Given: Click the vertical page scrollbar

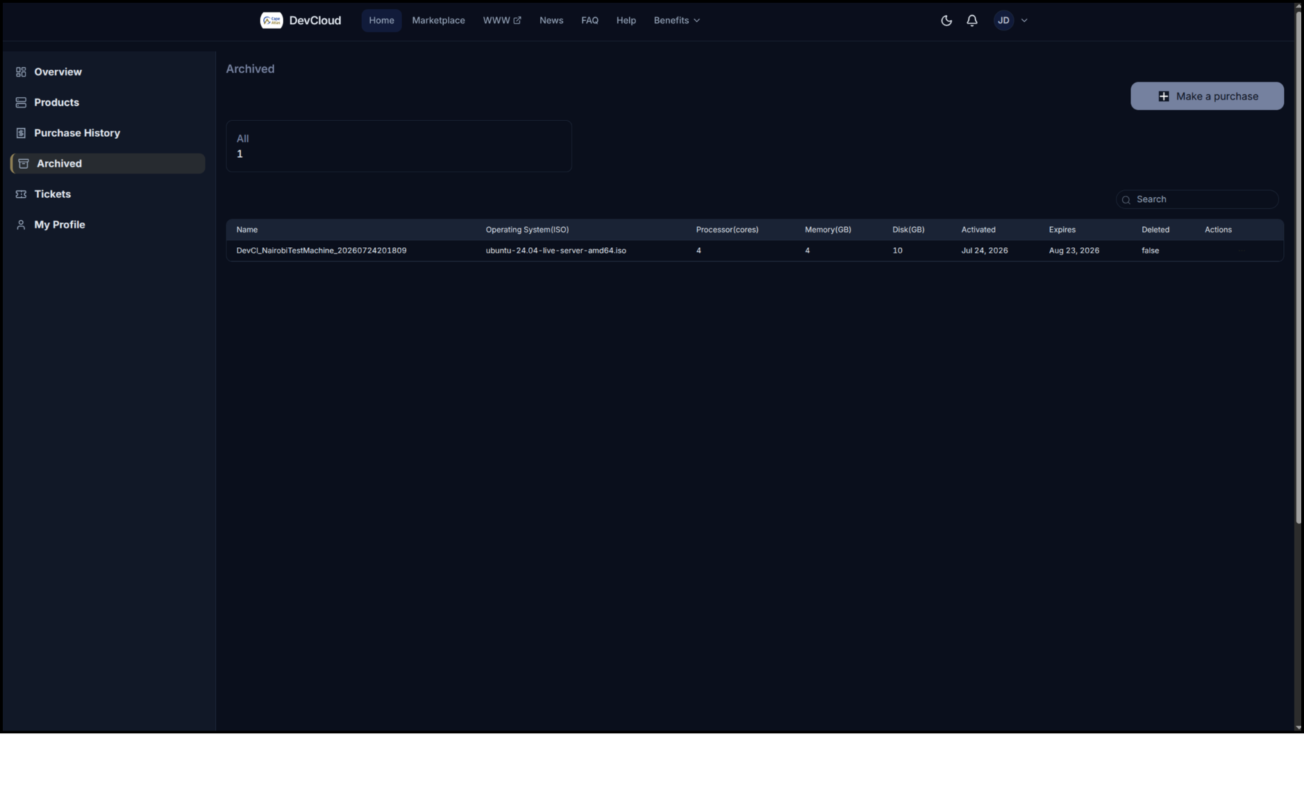Looking at the screenshot, I should click(x=1298, y=267).
